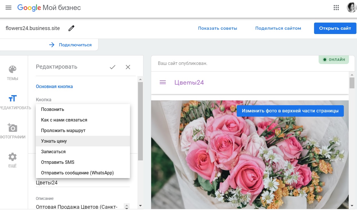Click 'Изменить фото в верхней части страницы'

pos(290,111)
